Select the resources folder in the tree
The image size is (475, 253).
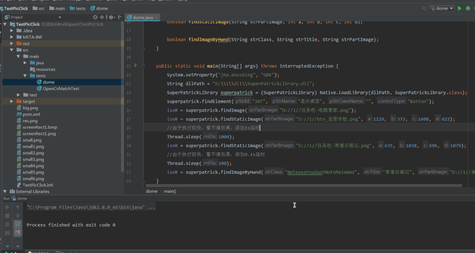[x=43, y=69]
